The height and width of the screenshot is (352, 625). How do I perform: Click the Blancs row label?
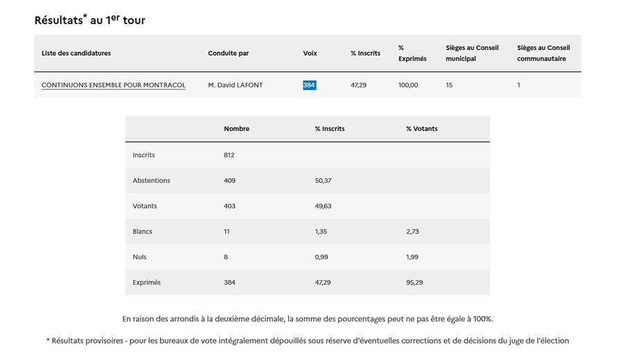tap(142, 231)
